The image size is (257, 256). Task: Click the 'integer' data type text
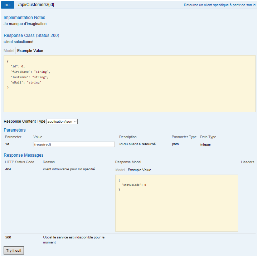(205, 144)
